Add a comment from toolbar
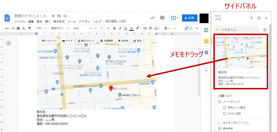This screenshot has height=132, width=277. coord(150,28)
